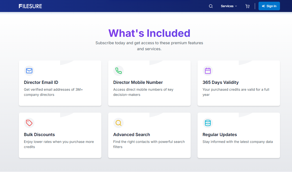The width and height of the screenshot is (292, 172).
Task: Click the sign-in arrow icon inside button
Action: click(x=263, y=6)
